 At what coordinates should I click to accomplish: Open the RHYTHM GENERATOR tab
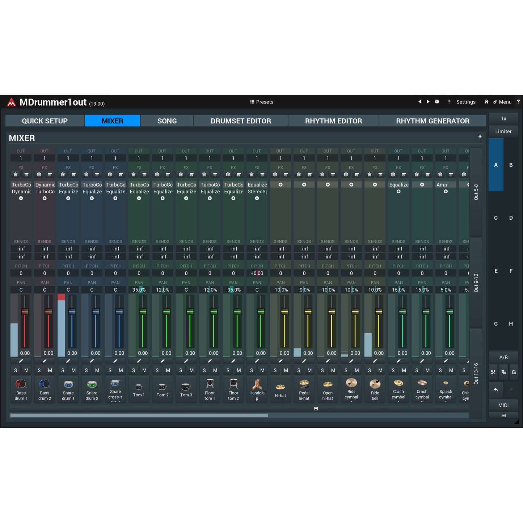point(432,121)
